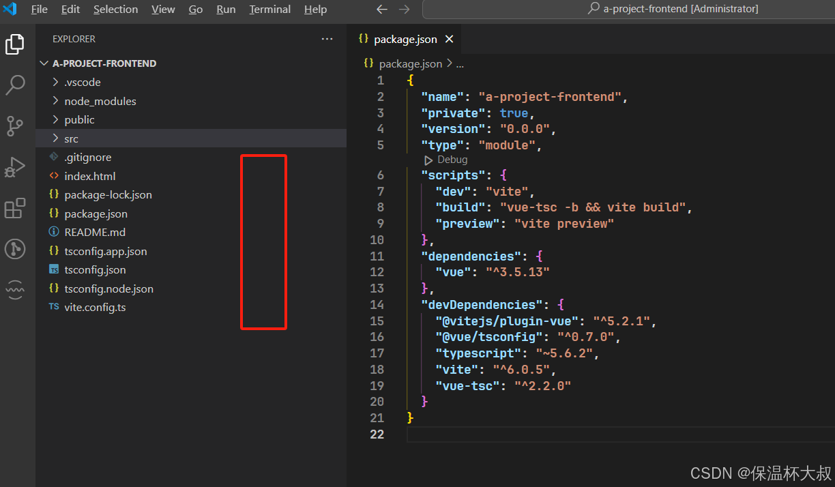Expand the .vscode folder
This screenshot has width=835, height=487.
click(x=82, y=83)
